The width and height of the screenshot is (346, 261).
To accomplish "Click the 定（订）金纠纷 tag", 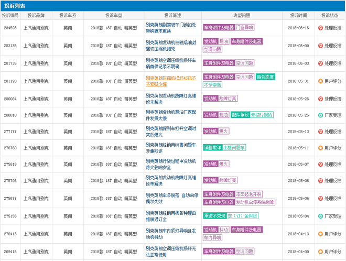I will pos(242,216).
